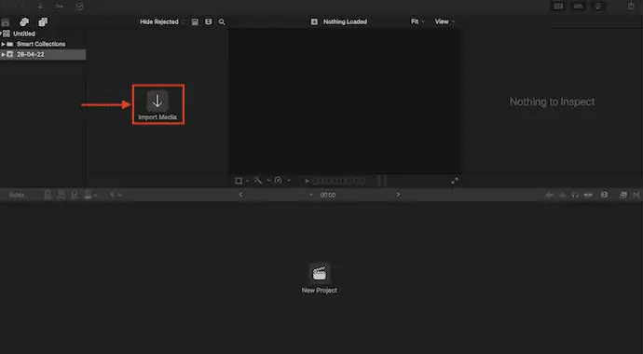
Task: Create a New Project from the timeline
Action: coord(319,279)
